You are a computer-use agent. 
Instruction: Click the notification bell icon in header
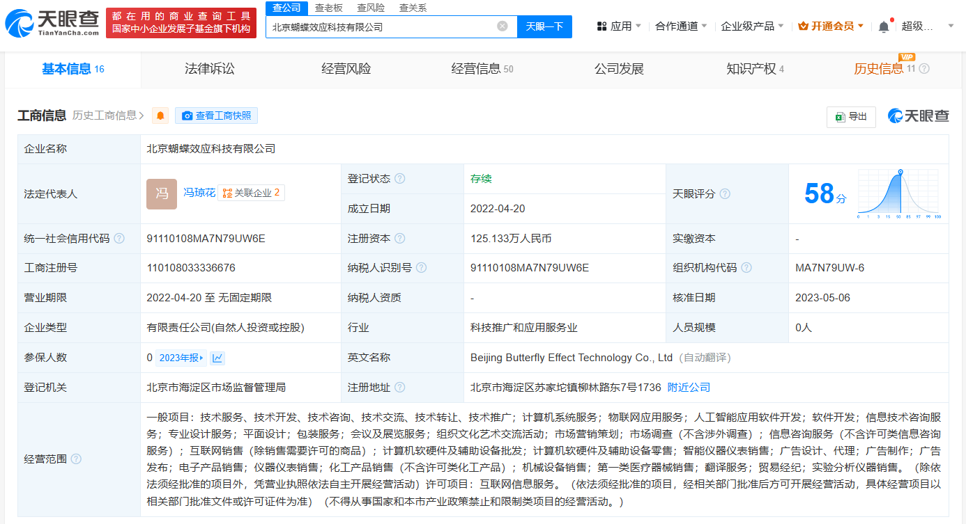(x=884, y=26)
